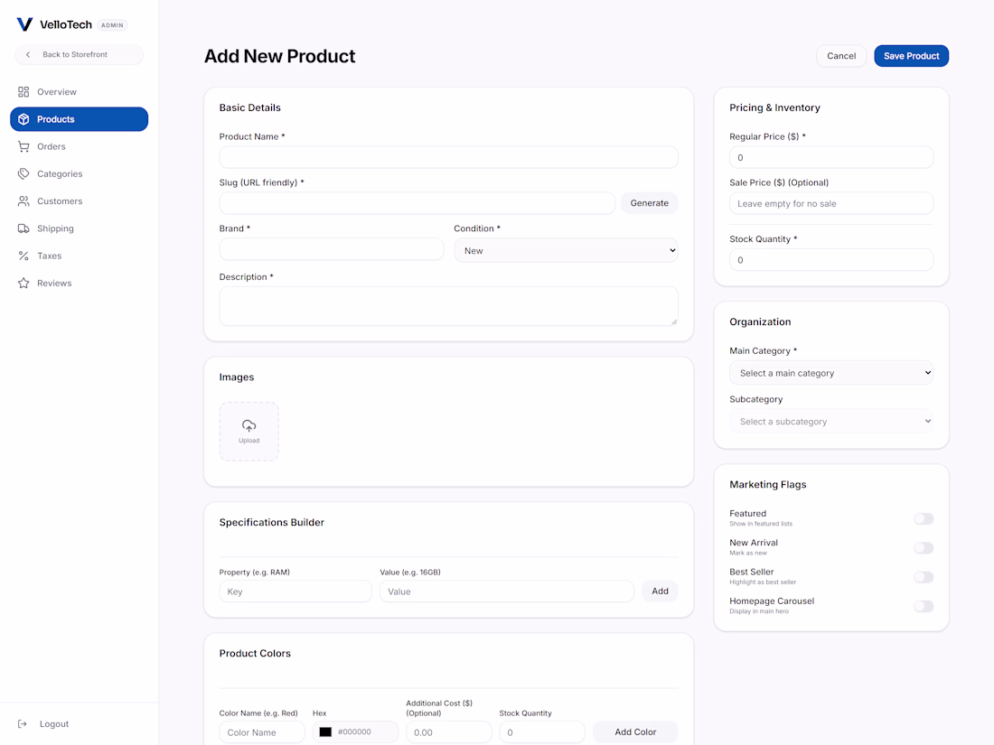
Task: Enable the Homepage Carousel toggle
Action: point(924,606)
